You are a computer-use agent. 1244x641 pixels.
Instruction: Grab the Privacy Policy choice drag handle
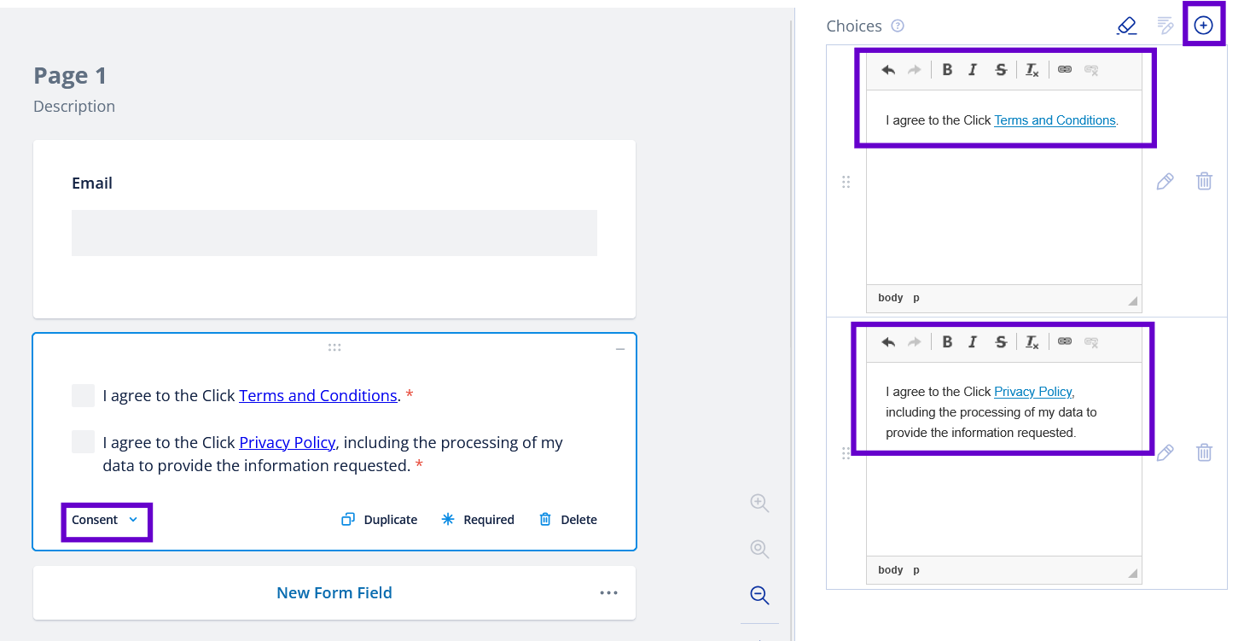846,453
